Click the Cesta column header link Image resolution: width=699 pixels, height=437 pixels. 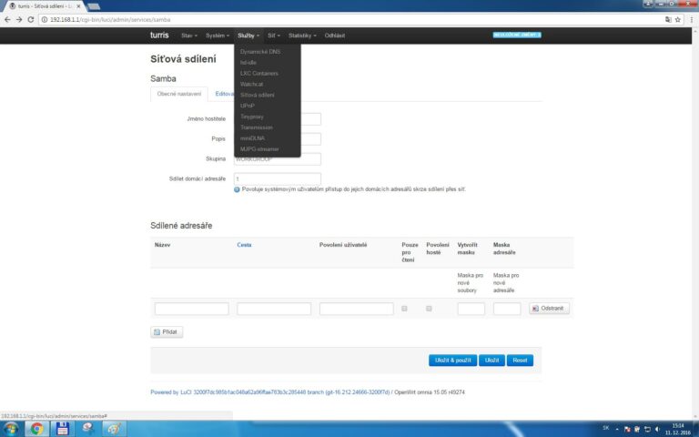[x=244, y=245]
